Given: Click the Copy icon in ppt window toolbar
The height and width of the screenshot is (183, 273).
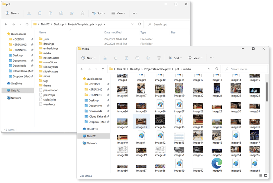Looking at the screenshot, I should pos(40,13).
